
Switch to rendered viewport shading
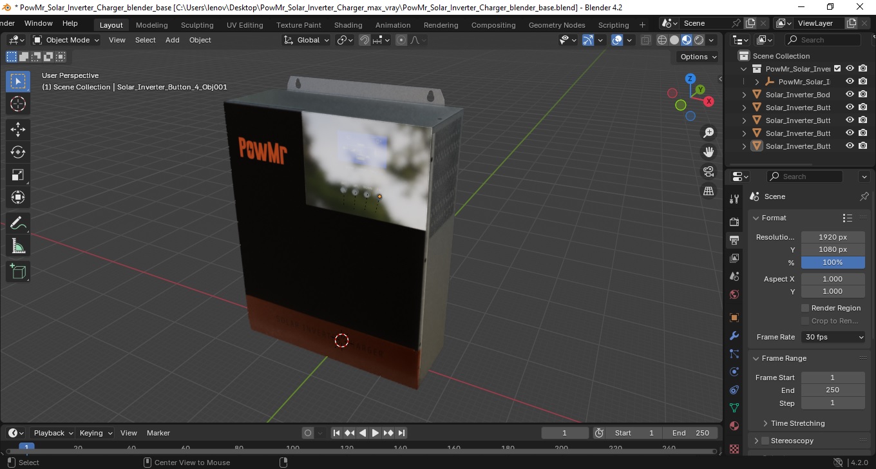699,40
